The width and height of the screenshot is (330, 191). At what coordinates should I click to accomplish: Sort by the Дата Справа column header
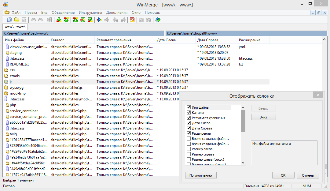(x=216, y=40)
